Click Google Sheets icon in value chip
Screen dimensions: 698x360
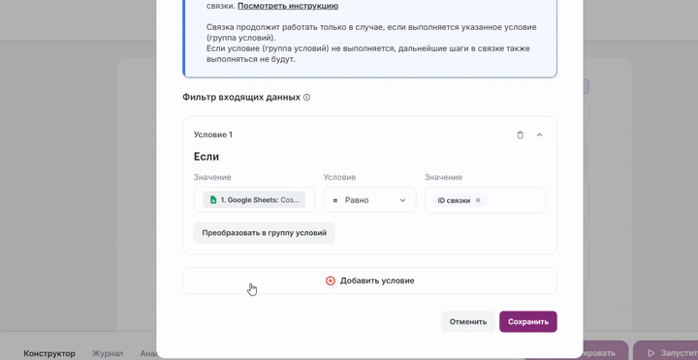[213, 200]
